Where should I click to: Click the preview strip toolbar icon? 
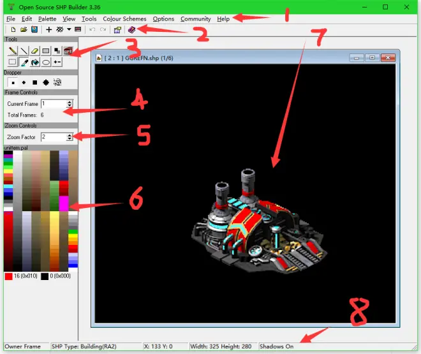pos(78,29)
